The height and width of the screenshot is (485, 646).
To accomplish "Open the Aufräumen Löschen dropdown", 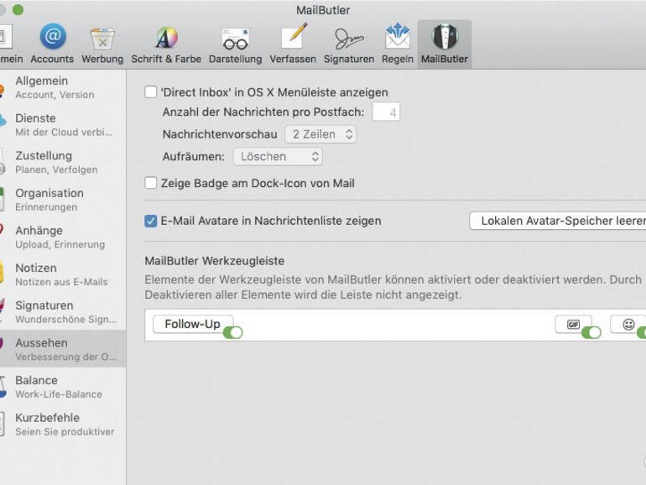I will tap(278, 157).
